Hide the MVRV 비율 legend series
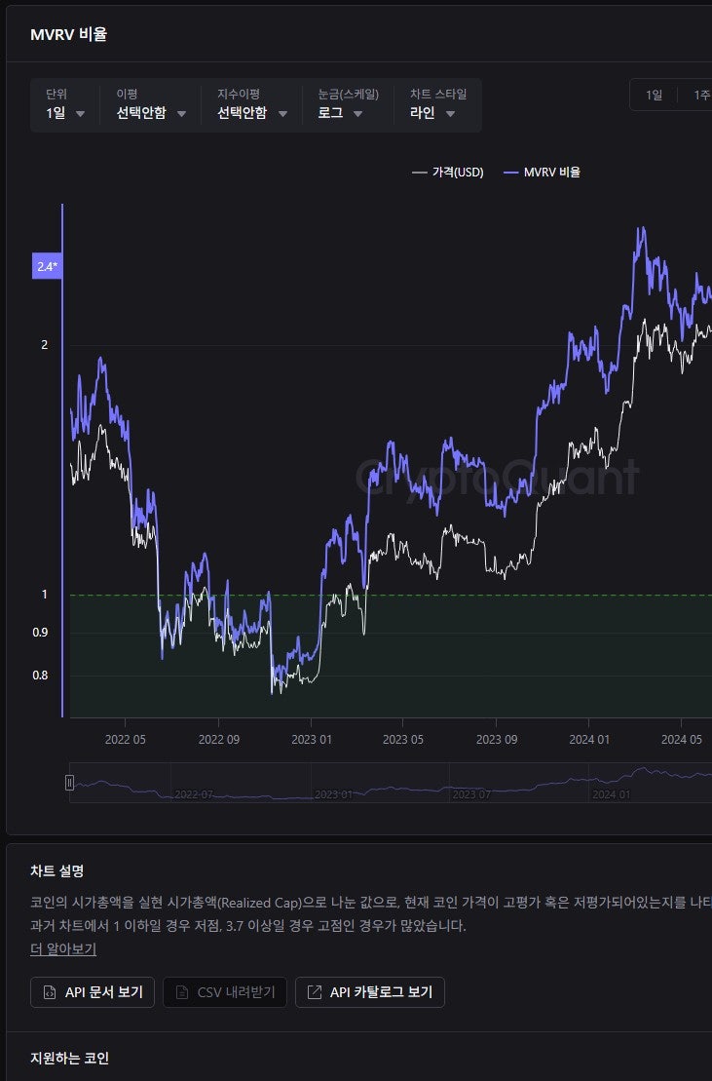The width and height of the screenshot is (712, 1081). (542, 173)
